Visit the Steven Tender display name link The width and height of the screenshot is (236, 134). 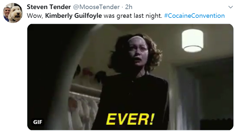[x=49, y=7]
